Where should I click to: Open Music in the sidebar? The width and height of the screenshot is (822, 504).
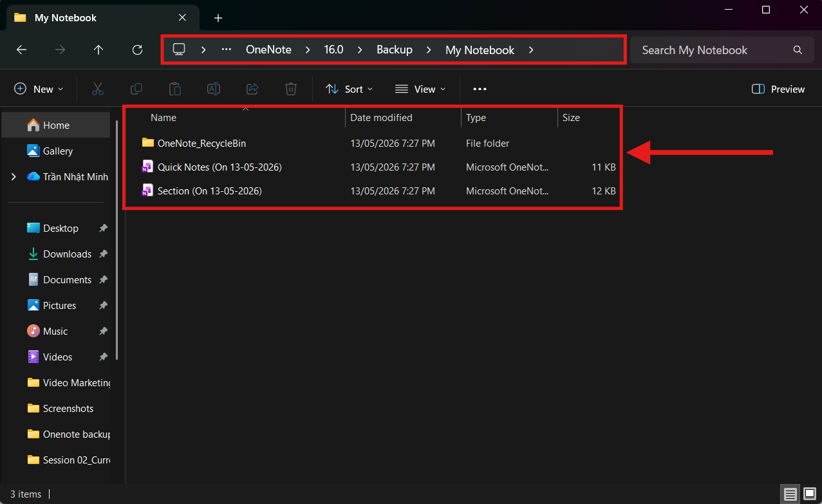[x=55, y=331]
